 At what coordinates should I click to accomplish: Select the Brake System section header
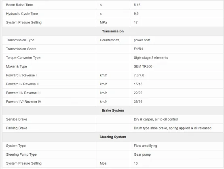pyautogui.click(x=113, y=110)
